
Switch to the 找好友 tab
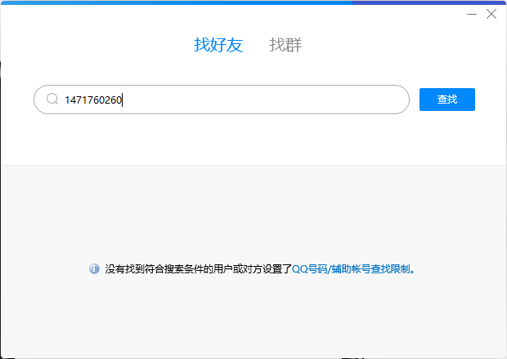point(218,45)
